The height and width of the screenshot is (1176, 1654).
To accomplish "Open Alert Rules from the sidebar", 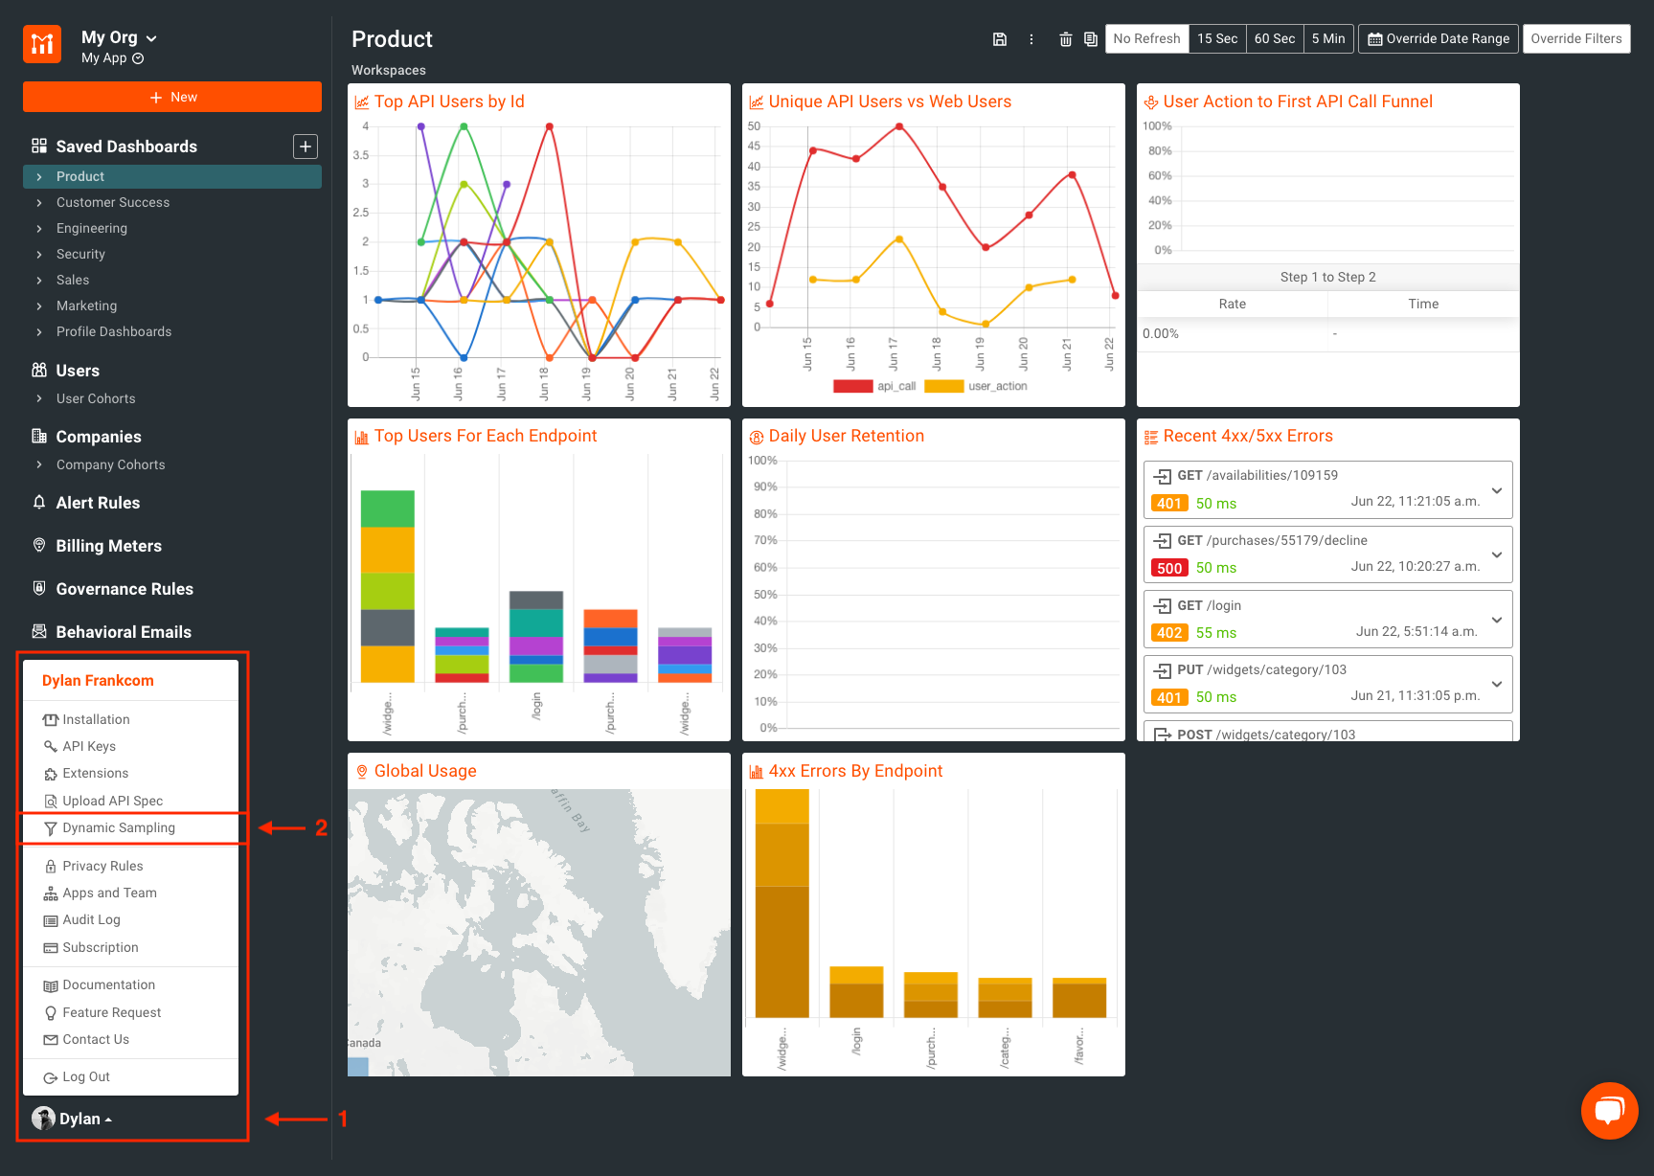I will 98,503.
